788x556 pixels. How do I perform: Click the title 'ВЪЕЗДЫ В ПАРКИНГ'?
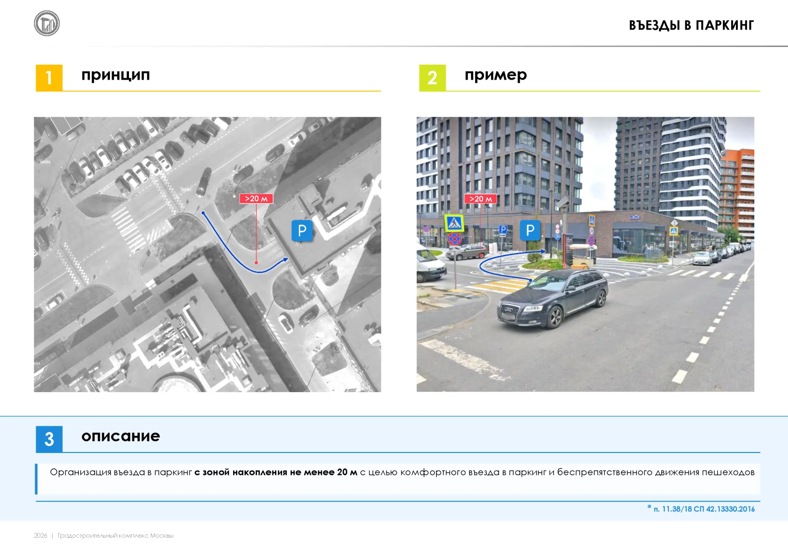[691, 25]
